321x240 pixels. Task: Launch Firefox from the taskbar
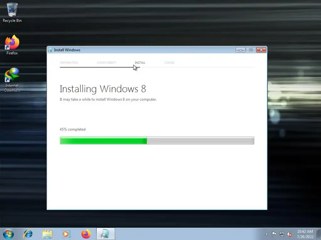coord(86,234)
